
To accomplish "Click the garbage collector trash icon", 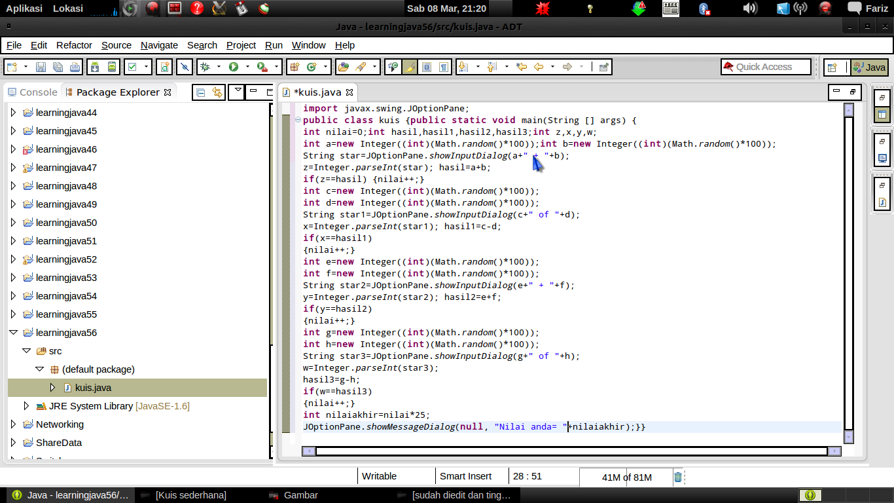I will click(678, 477).
